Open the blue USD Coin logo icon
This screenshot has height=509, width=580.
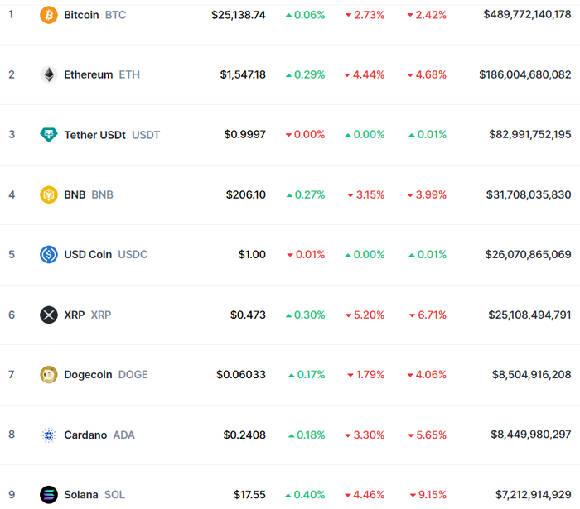[48, 255]
